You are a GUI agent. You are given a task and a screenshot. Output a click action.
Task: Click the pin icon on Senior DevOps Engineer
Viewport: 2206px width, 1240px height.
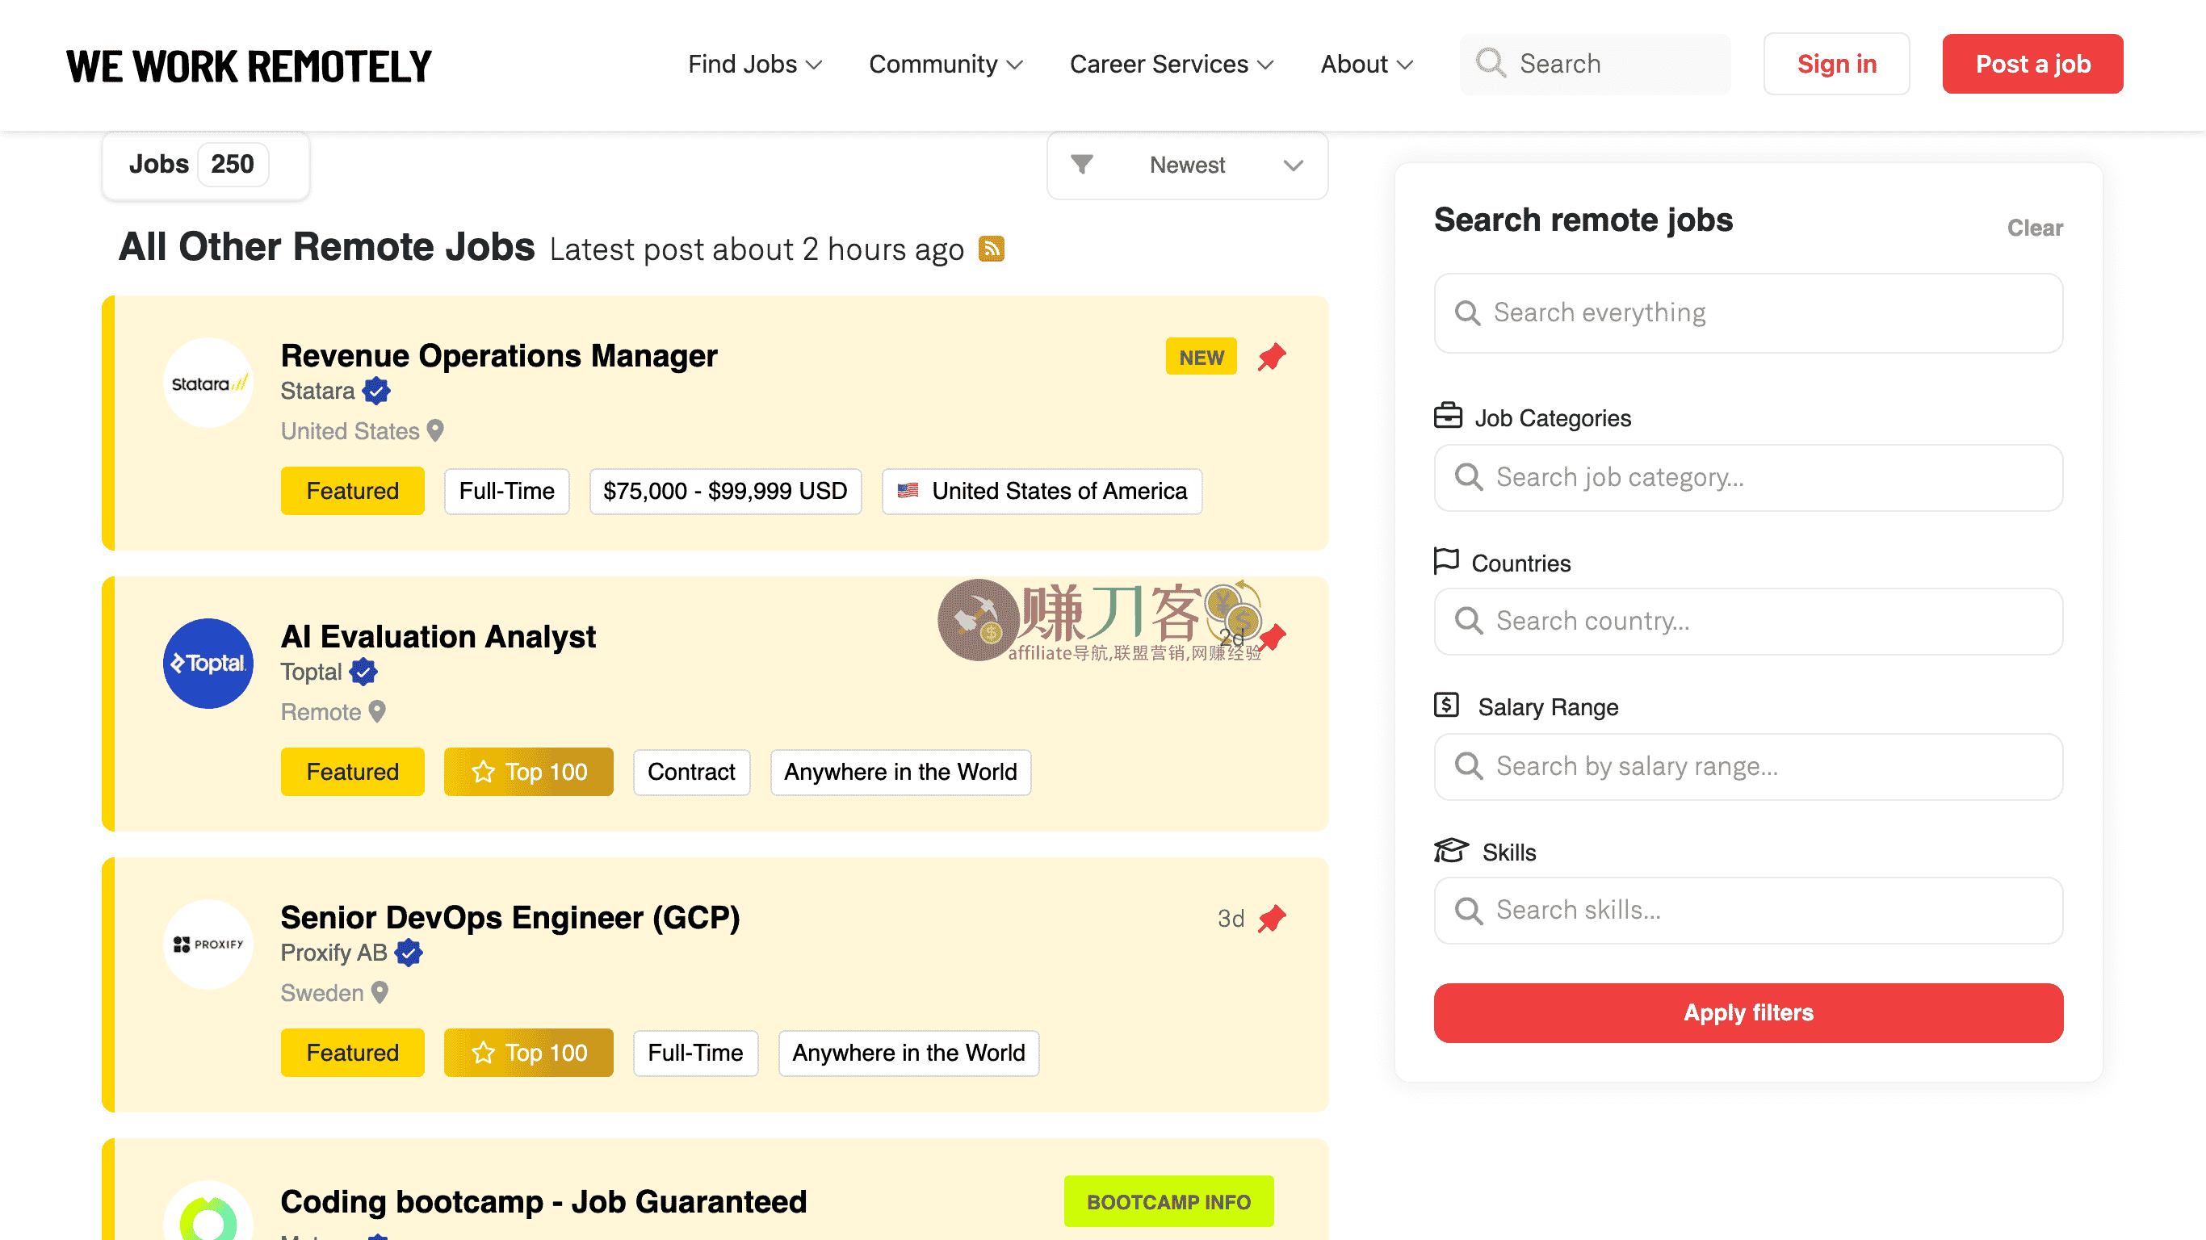click(x=1272, y=918)
